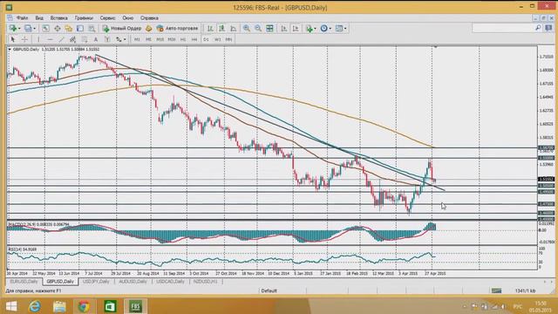Image resolution: width=558 pixels, height=314 pixels.
Task: Draw a horizontal line tool
Action: (x=50, y=39)
